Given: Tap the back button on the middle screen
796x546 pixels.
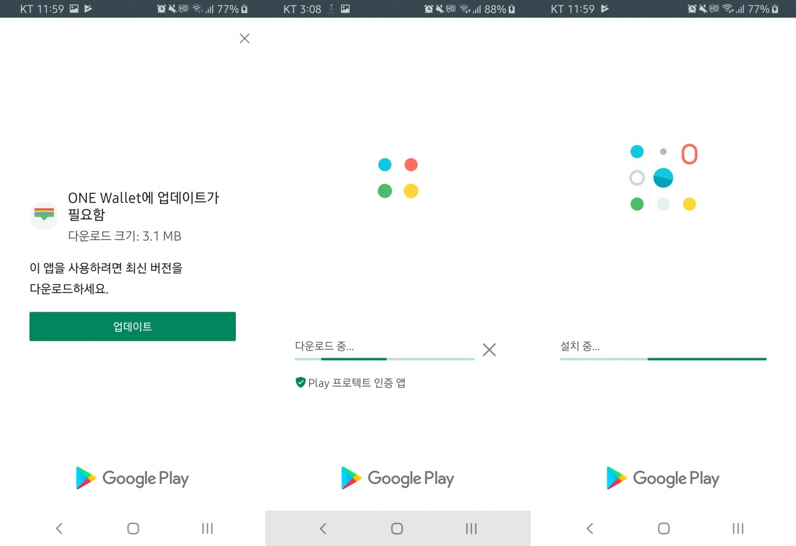Looking at the screenshot, I should pos(323,529).
